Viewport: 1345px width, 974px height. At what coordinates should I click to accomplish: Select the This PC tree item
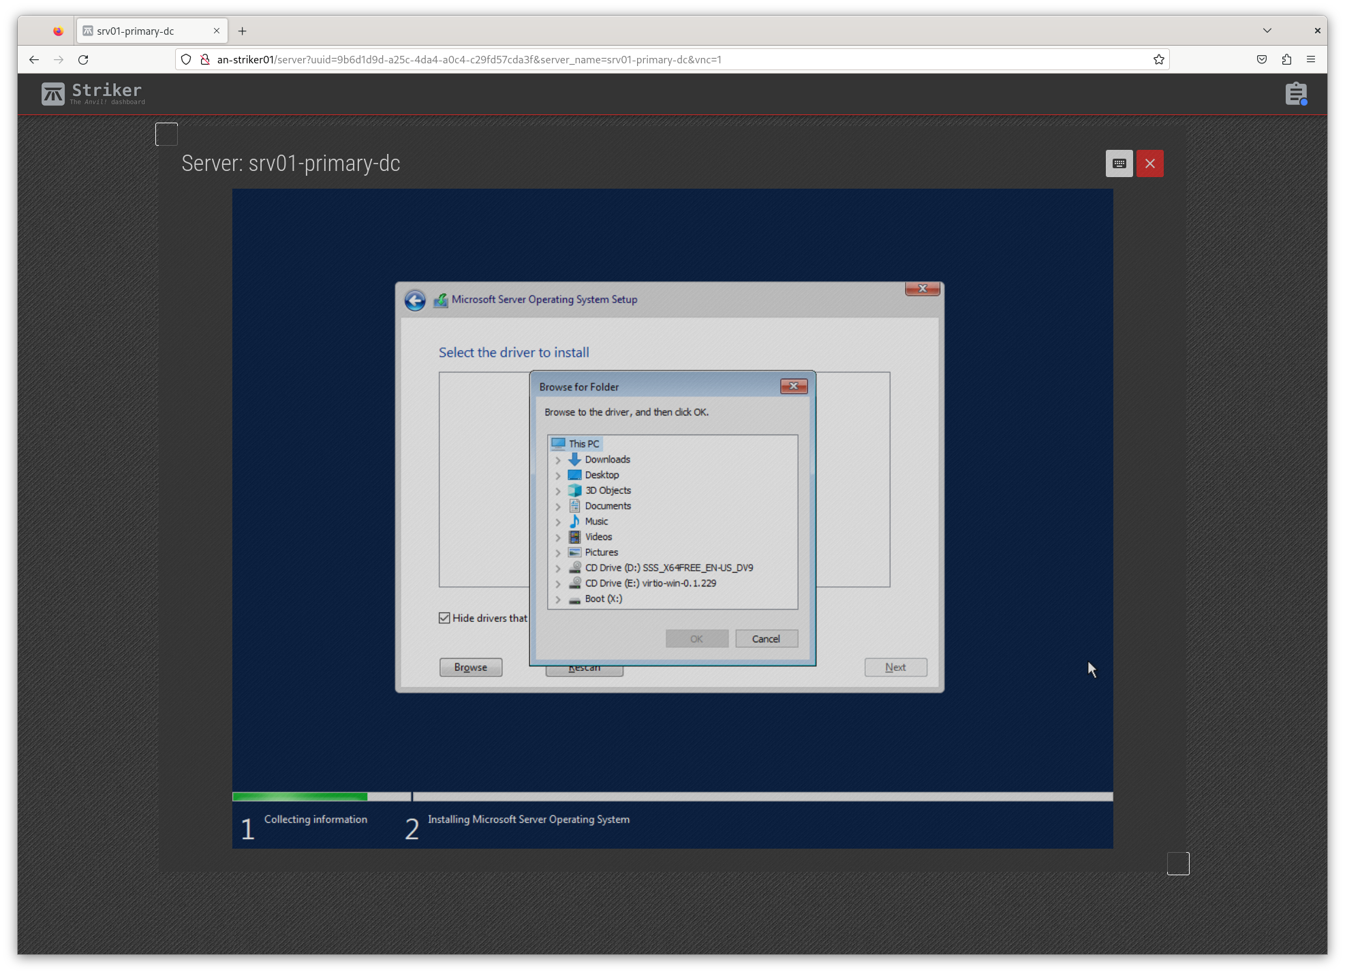click(x=576, y=443)
